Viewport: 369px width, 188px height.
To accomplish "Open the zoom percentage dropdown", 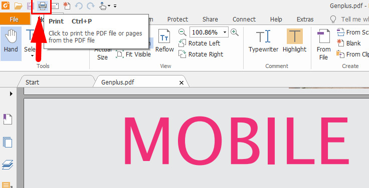I will [225, 32].
